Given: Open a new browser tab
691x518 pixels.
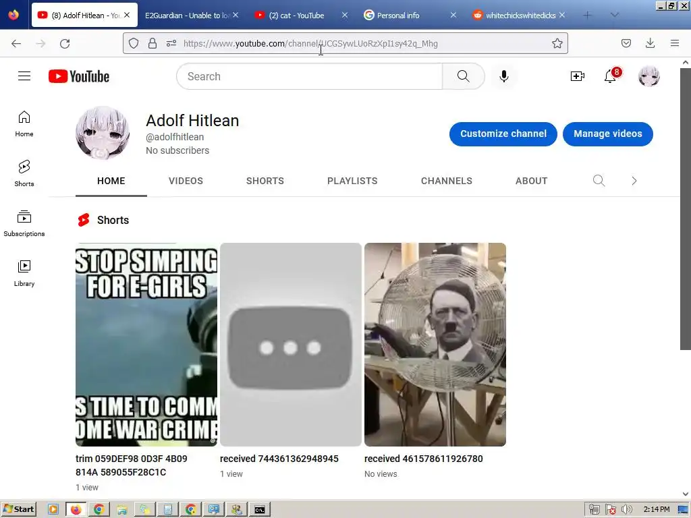Looking at the screenshot, I should pyautogui.click(x=588, y=16).
